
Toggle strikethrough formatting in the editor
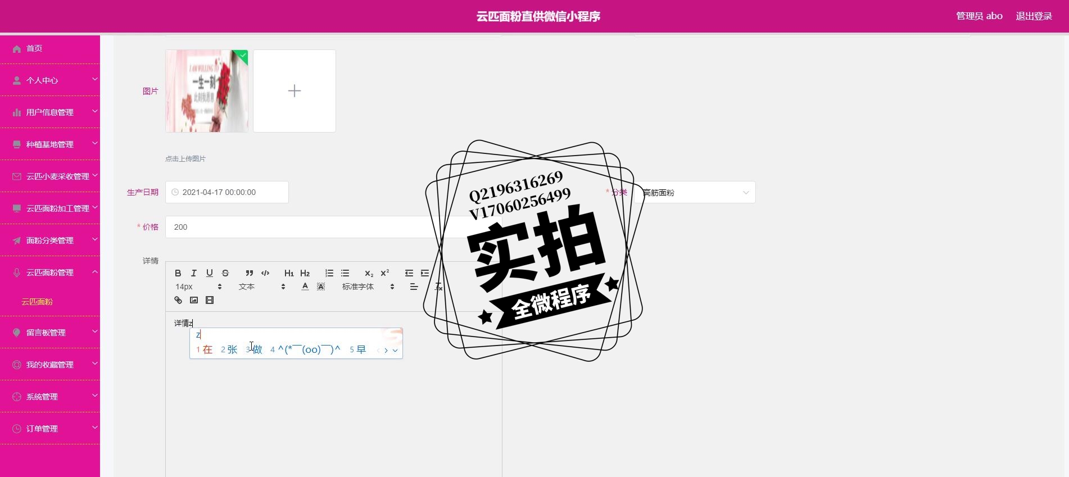coord(225,273)
